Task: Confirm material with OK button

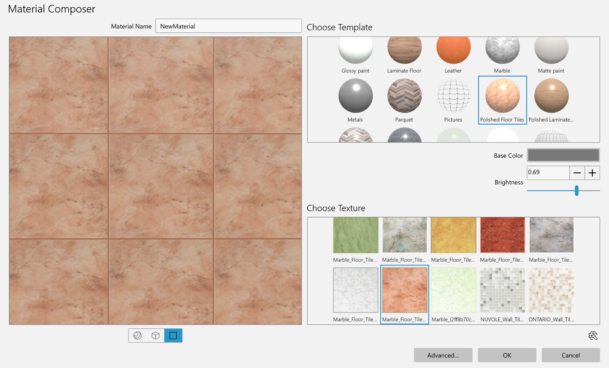Action: click(x=507, y=355)
